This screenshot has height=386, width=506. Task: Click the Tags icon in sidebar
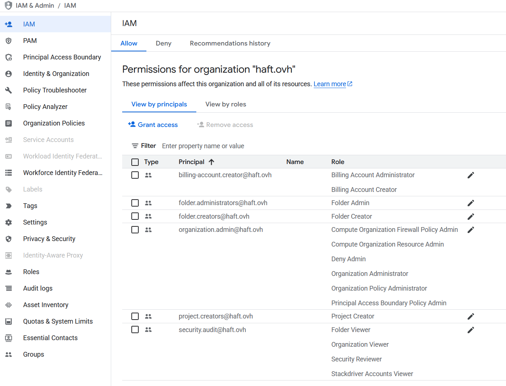tap(9, 206)
